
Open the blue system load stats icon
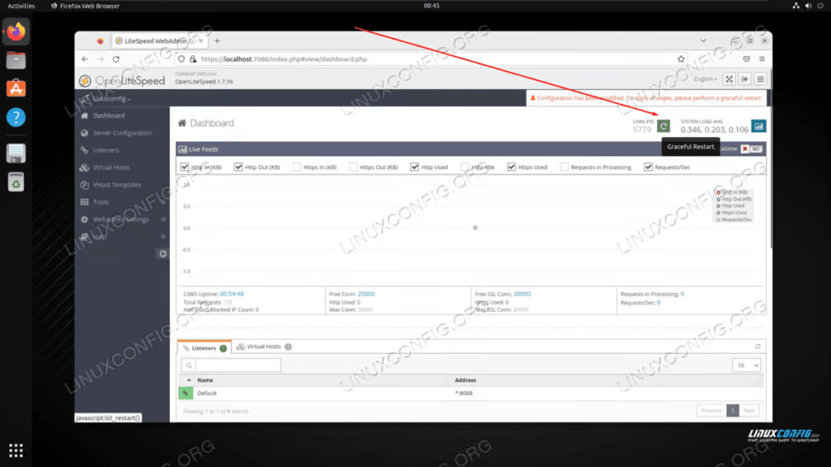point(758,126)
